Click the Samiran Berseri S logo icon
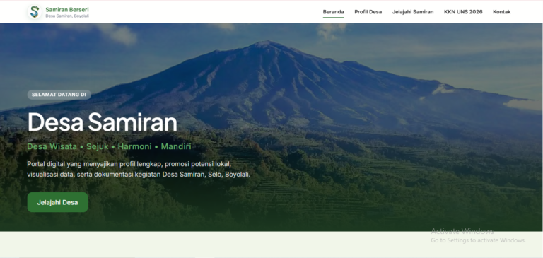Image resolution: width=543 pixels, height=258 pixels. tap(34, 12)
